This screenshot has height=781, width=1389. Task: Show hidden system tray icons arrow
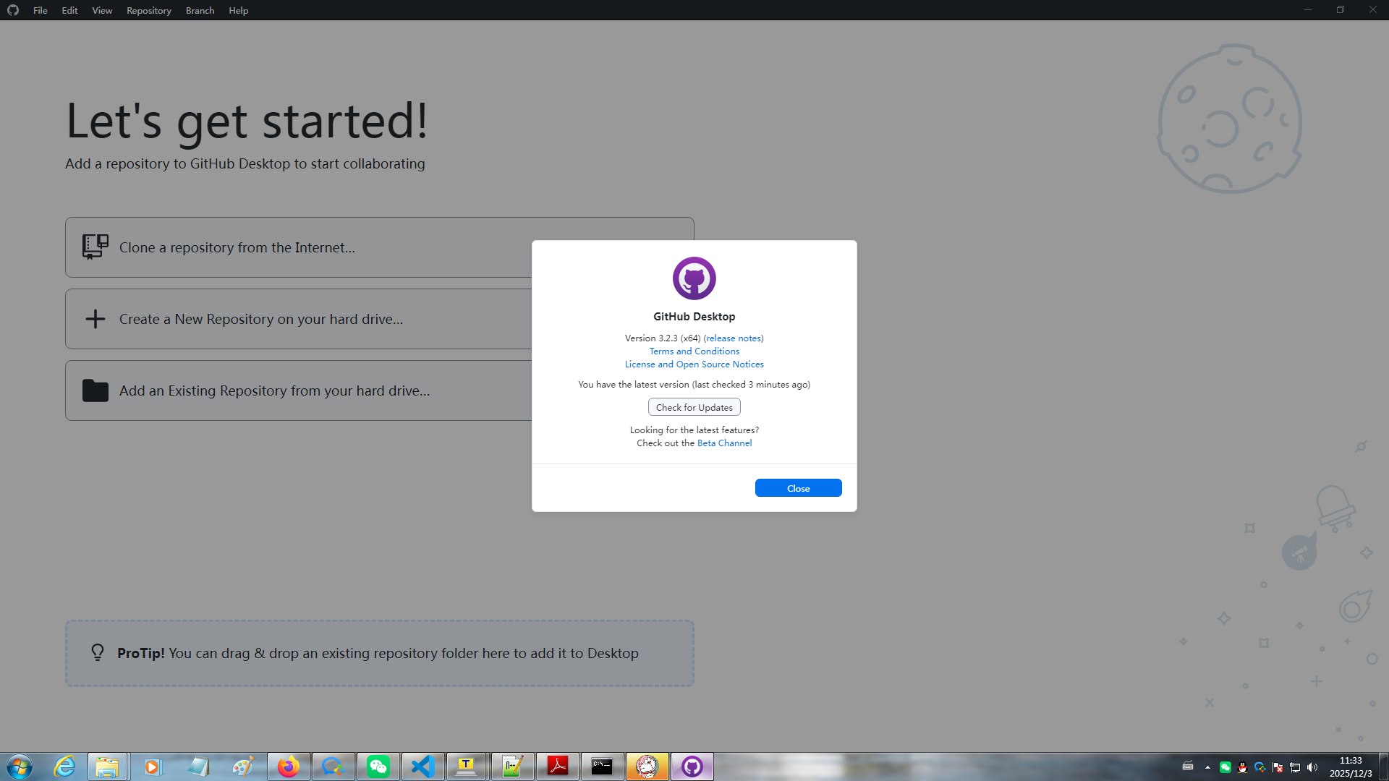[1207, 767]
